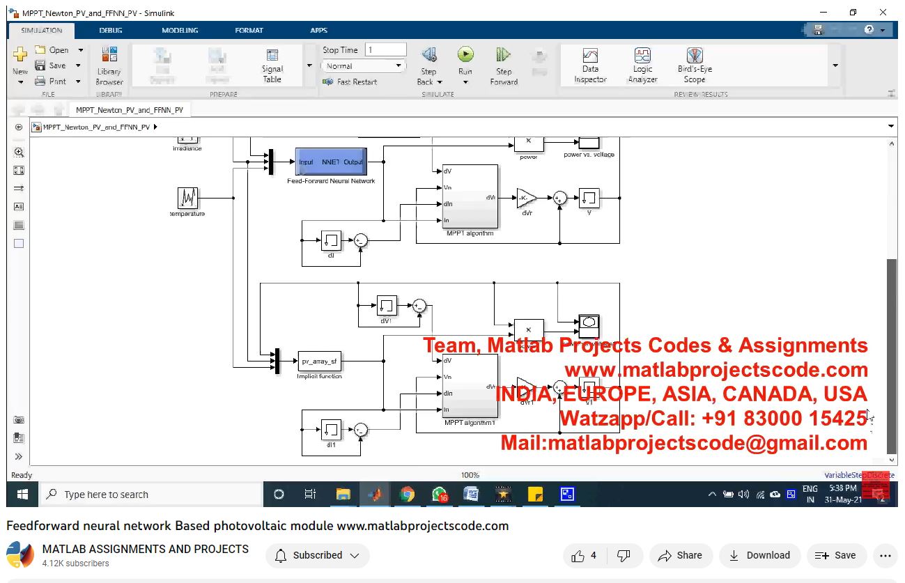Open the Library Browser
Screen dimensions: 905x583
coord(109,65)
